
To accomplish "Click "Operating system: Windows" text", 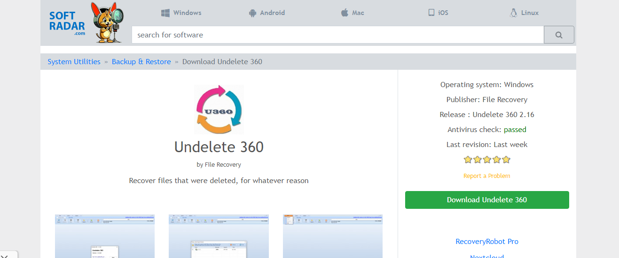I will (487, 85).
